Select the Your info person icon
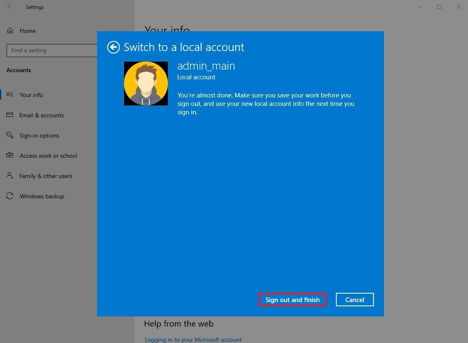 [x=10, y=95]
